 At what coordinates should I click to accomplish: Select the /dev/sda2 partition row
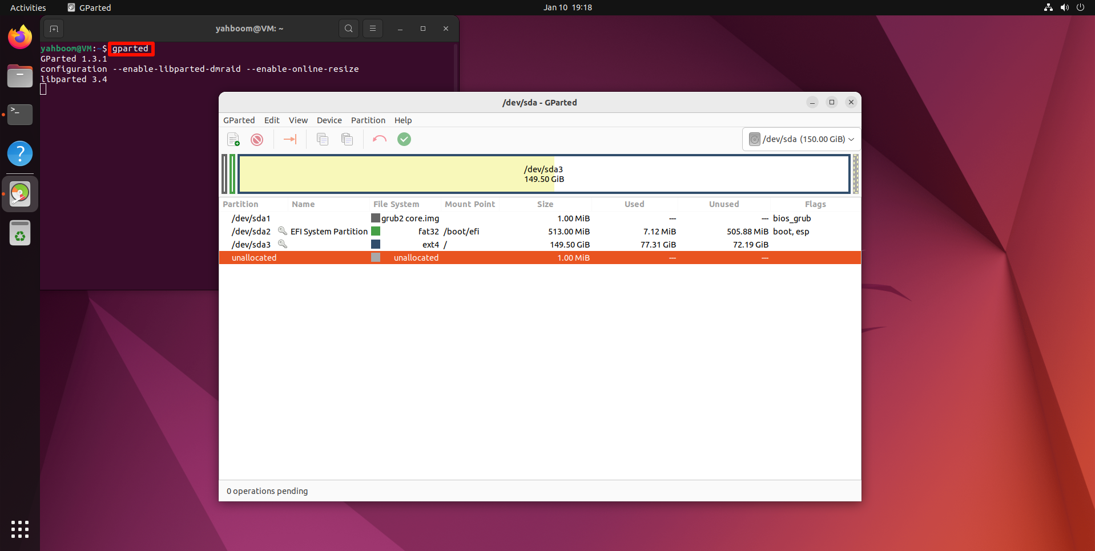(x=540, y=232)
